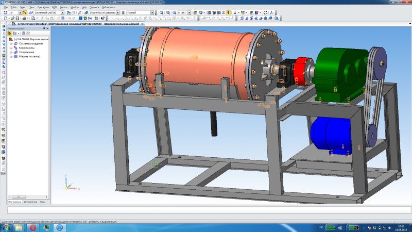This screenshot has width=412, height=232.
Task: Expand the Сопряжения node
Action: tap(11, 52)
